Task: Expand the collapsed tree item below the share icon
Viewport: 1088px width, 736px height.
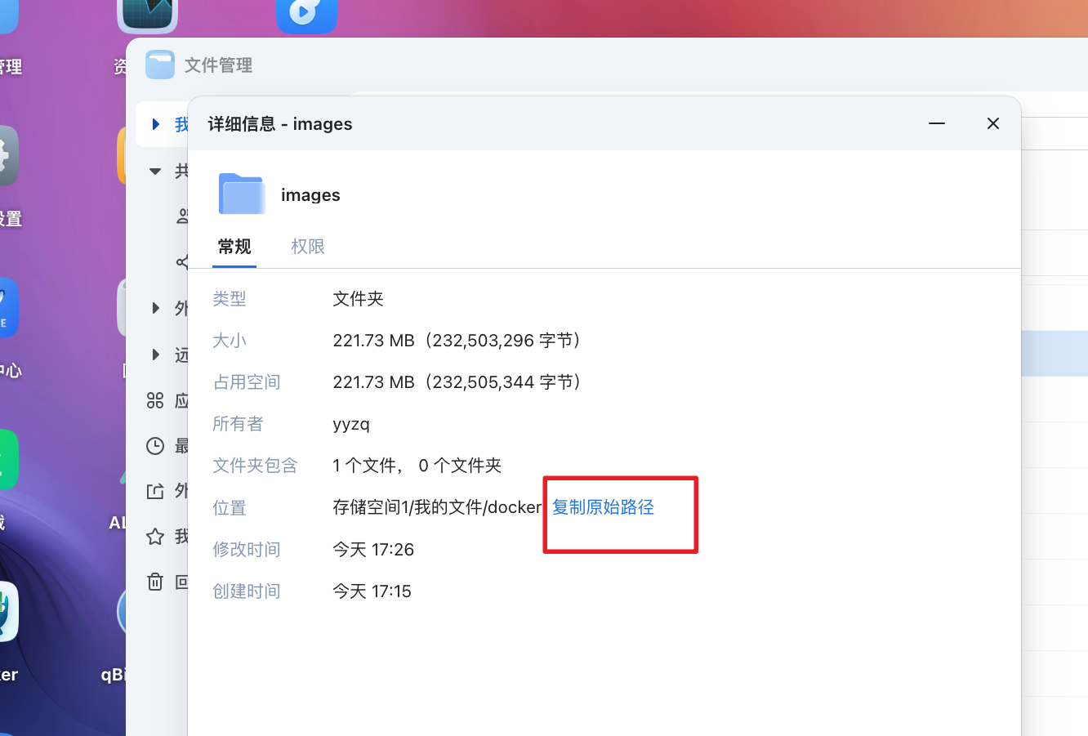Action: 156,308
